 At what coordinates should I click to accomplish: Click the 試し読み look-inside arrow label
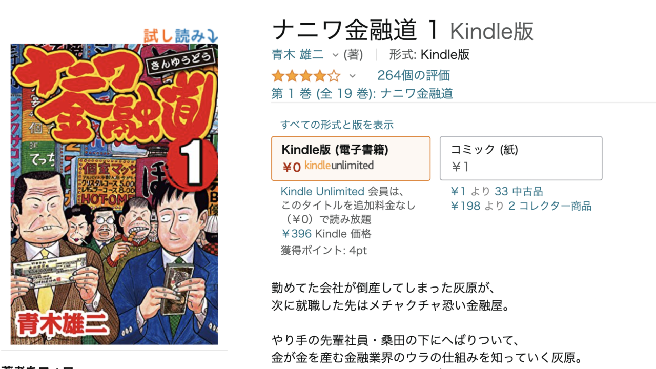(181, 35)
